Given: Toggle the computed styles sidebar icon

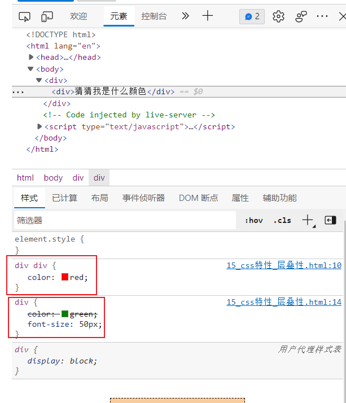Looking at the screenshot, I should coord(330,220).
